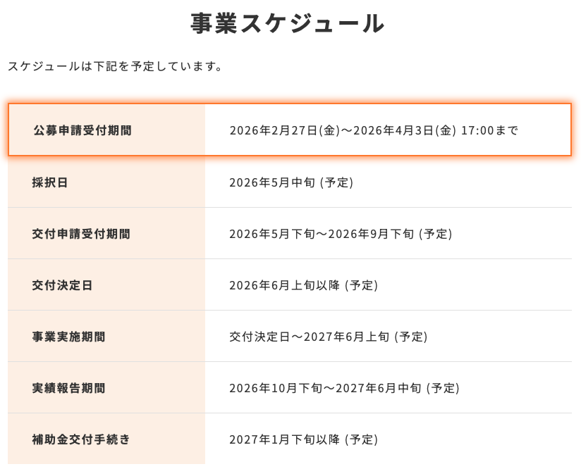
Task: Click 2026年5月下旬 in the 交付申請受付期間 row
Action: tap(269, 234)
